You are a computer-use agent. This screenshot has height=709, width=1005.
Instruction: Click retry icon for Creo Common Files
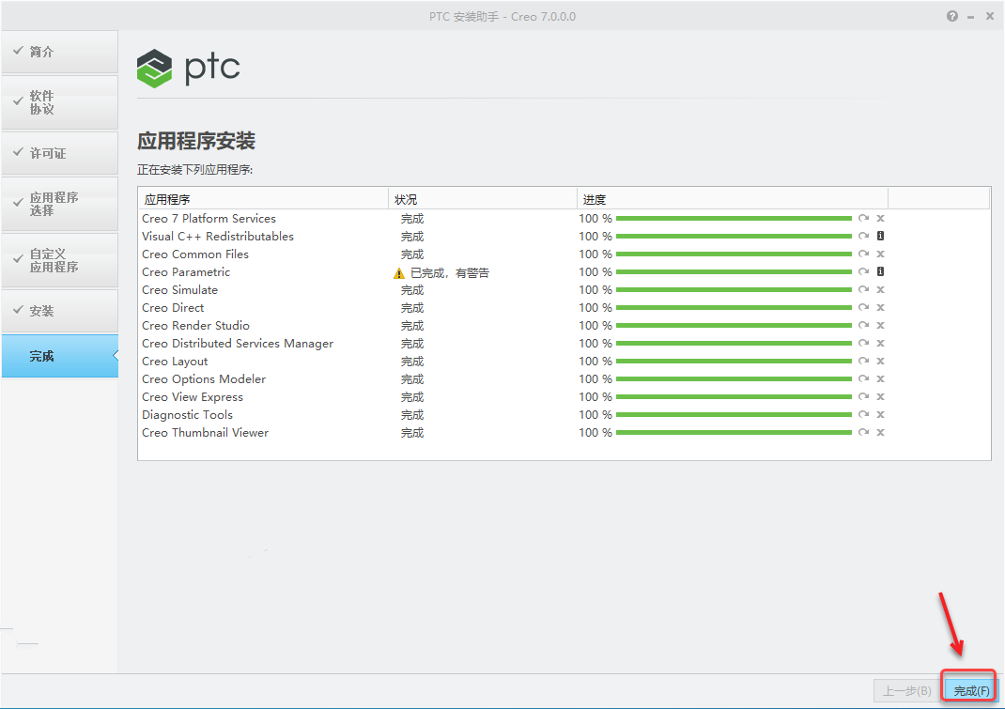tap(864, 254)
